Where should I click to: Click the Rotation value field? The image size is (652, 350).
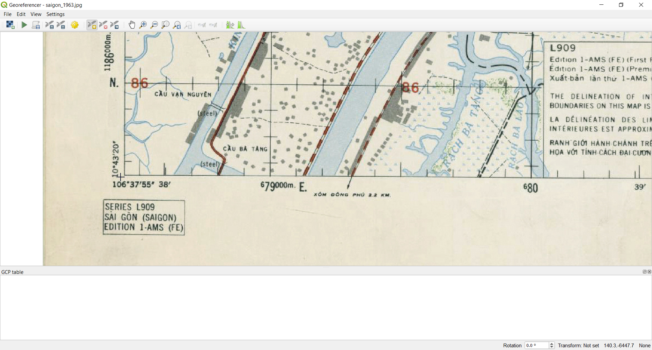tap(537, 345)
